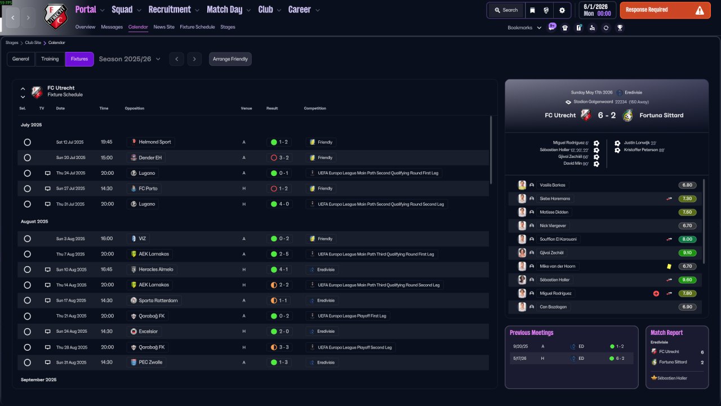Open the Fixture Schedule tab
Viewport: 721px width, 406px height.
[x=197, y=27]
